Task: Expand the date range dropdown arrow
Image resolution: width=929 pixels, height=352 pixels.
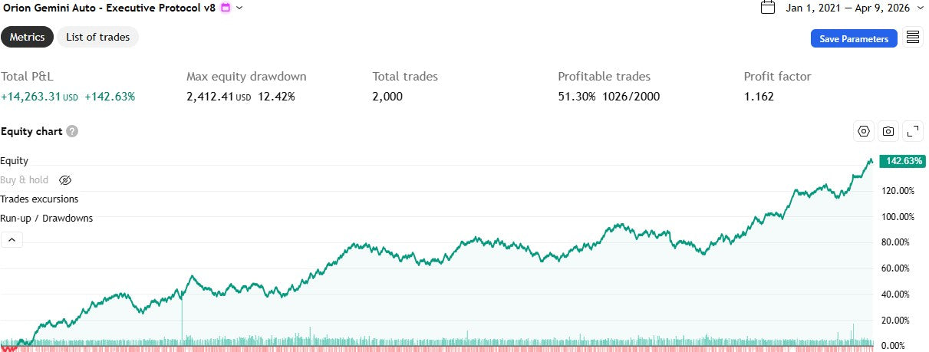Action: (921, 8)
